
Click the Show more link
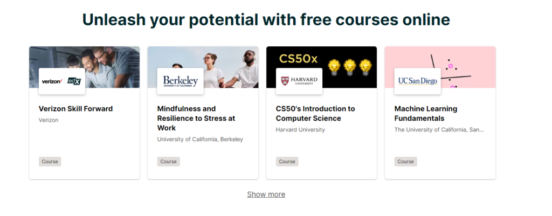click(266, 194)
